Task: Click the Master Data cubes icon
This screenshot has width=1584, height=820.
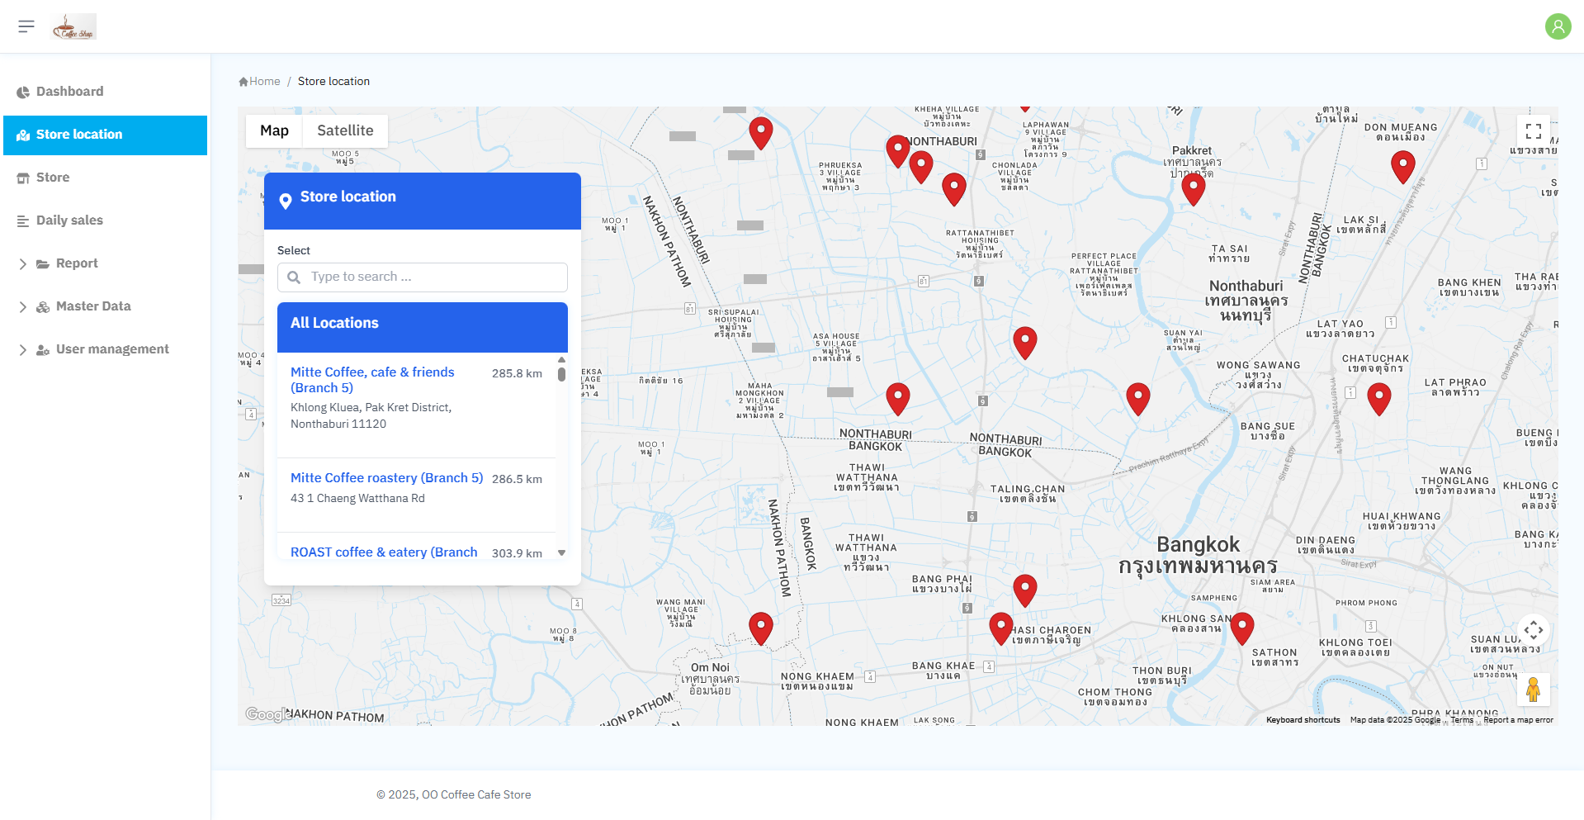Action: coord(43,306)
